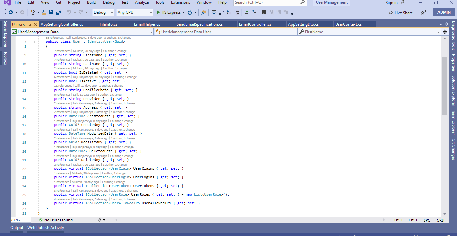The height and width of the screenshot is (236, 458).
Task: Click the Refresh browser icon
Action: [190, 12]
